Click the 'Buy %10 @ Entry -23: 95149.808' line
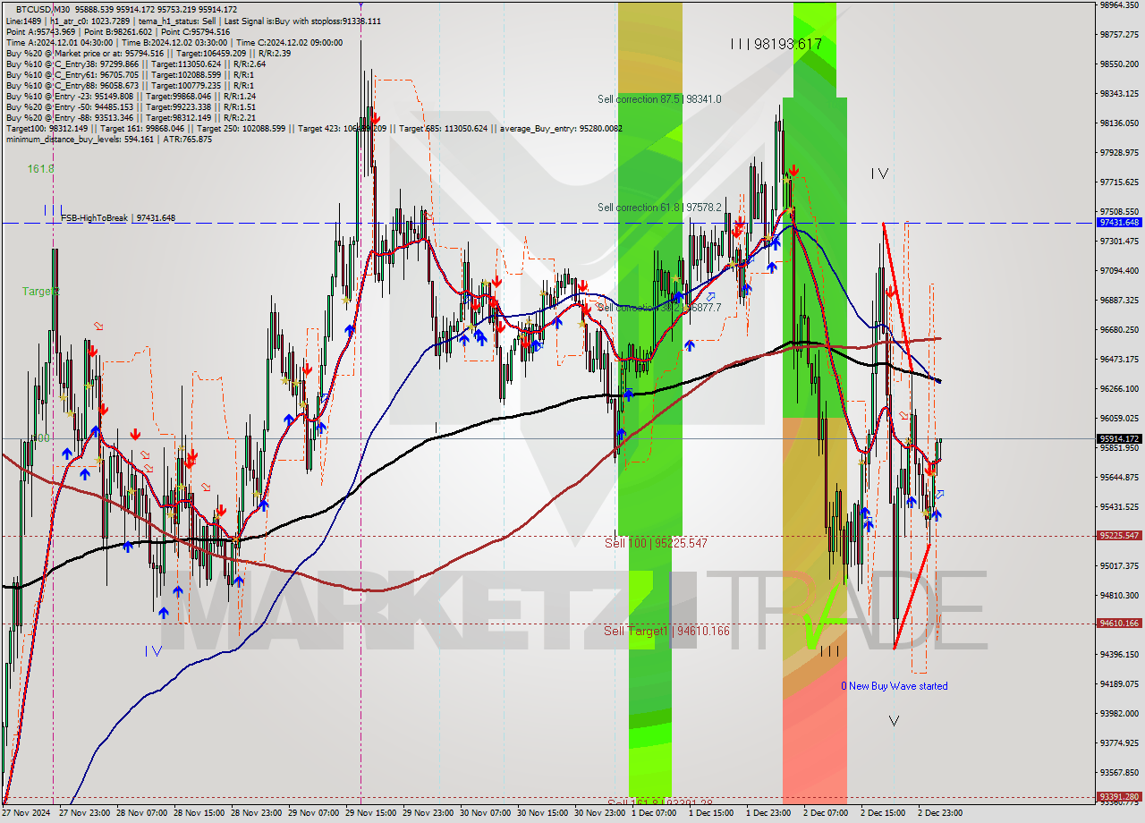 (131, 96)
